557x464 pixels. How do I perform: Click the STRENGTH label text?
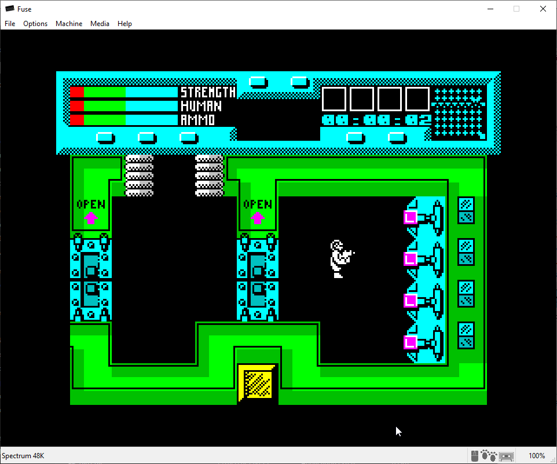click(x=208, y=92)
